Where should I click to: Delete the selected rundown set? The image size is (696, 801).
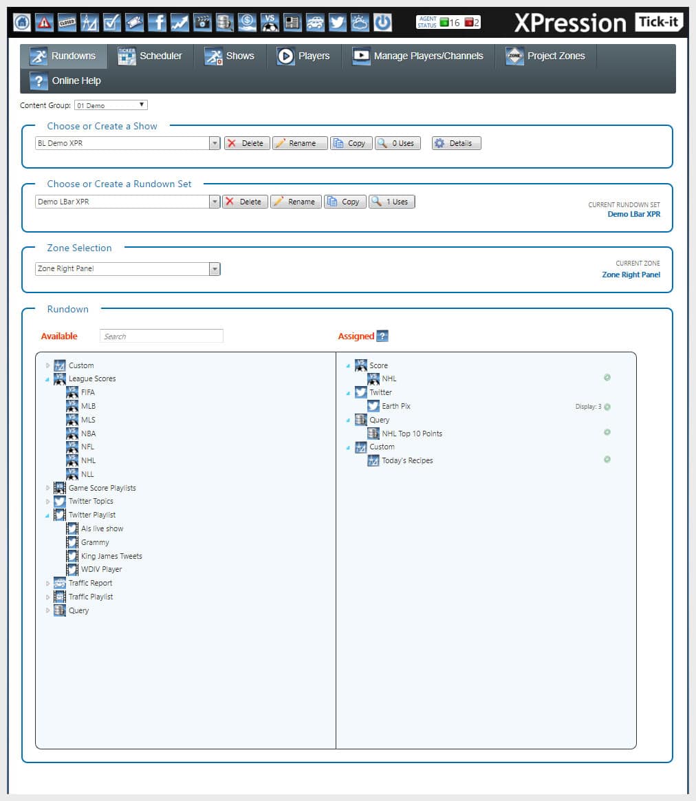245,202
